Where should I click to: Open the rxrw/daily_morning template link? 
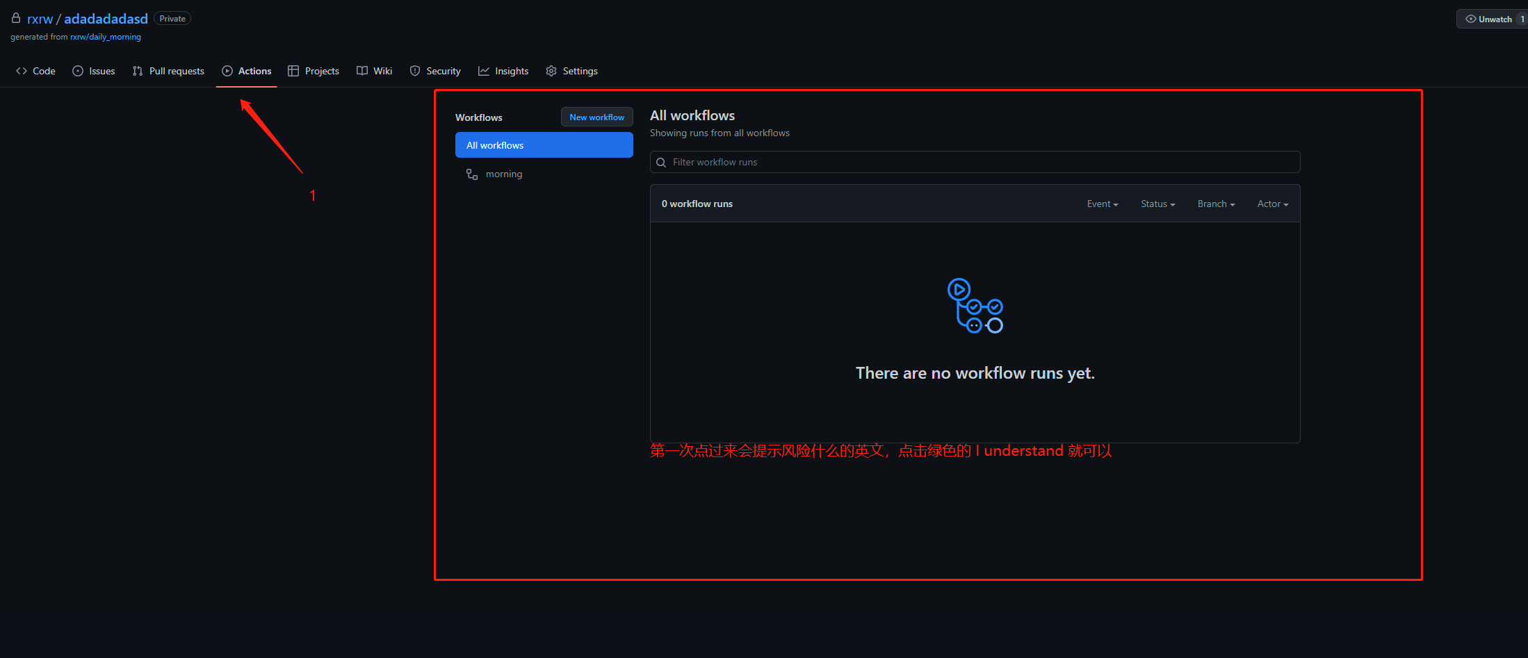point(106,37)
